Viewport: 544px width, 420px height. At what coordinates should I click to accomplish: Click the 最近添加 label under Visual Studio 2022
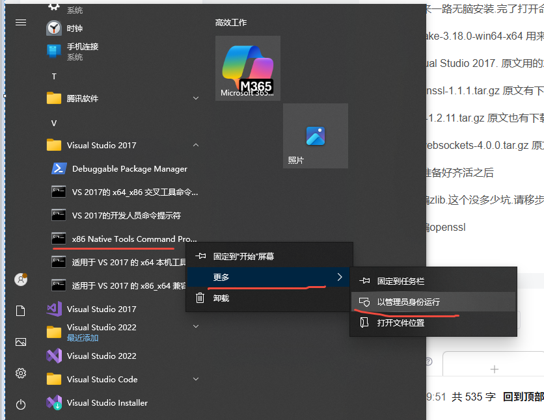(83, 337)
